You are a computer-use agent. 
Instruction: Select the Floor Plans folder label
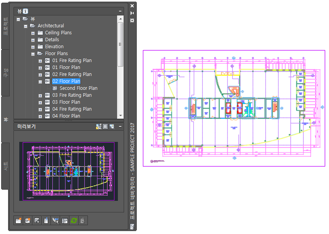pos(57,54)
